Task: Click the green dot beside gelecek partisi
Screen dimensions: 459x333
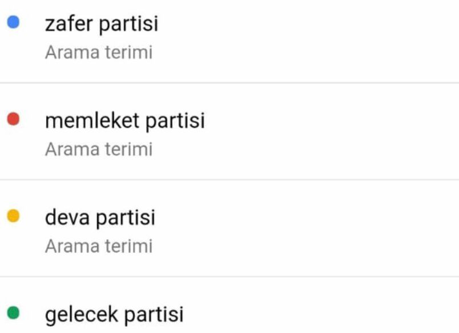Action: tap(13, 312)
